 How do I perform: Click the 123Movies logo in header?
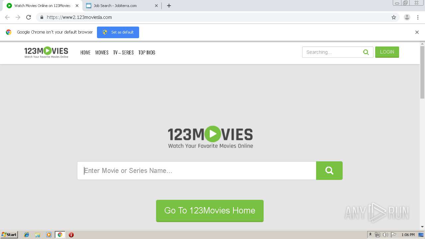46,52
